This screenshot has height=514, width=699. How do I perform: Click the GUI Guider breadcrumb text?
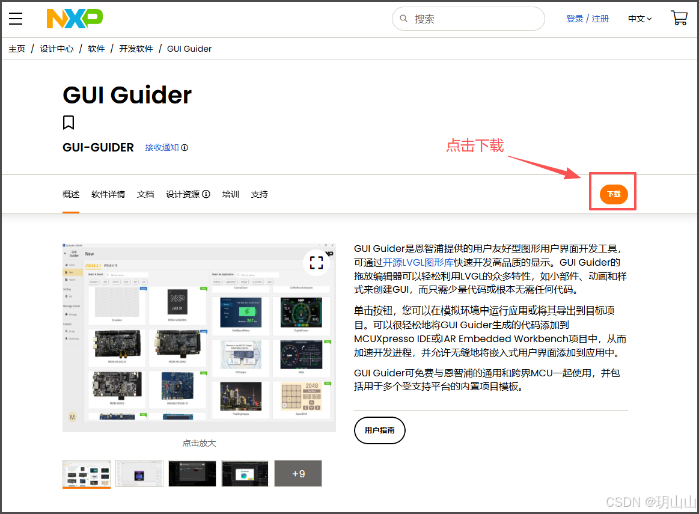click(x=189, y=49)
